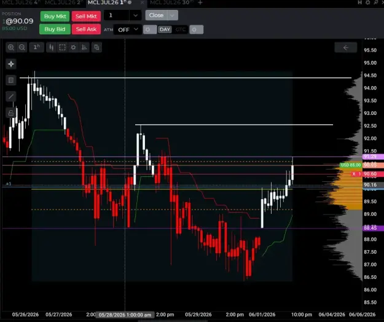Click Sell Ask button
Image resolution: width=384 pixels, height=322 pixels.
coord(86,29)
